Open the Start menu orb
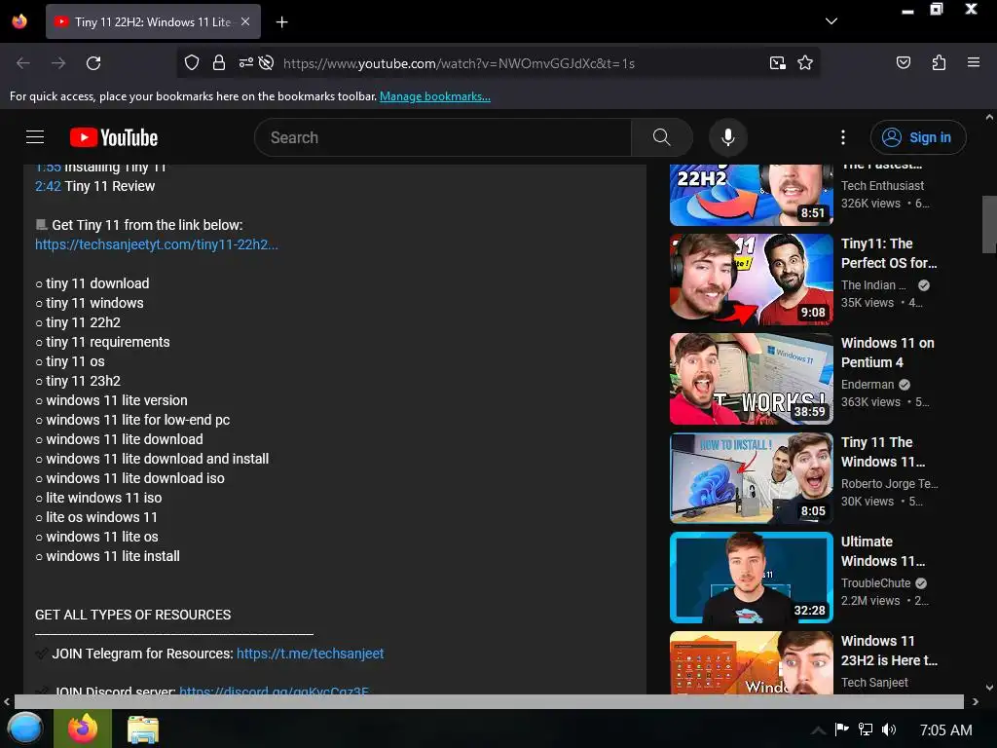 [24, 729]
